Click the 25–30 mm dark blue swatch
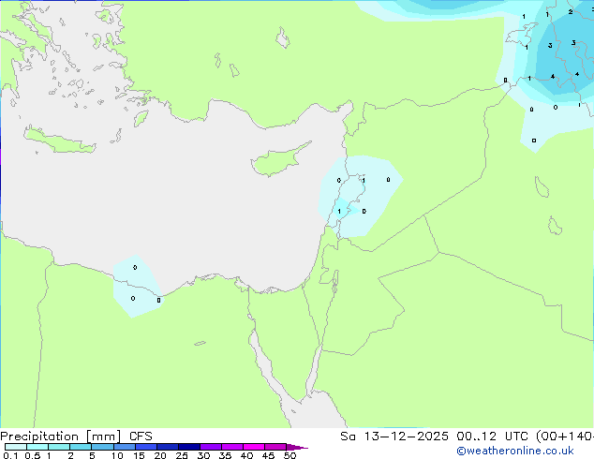Screen dimensions: 594x459 coord(188,447)
